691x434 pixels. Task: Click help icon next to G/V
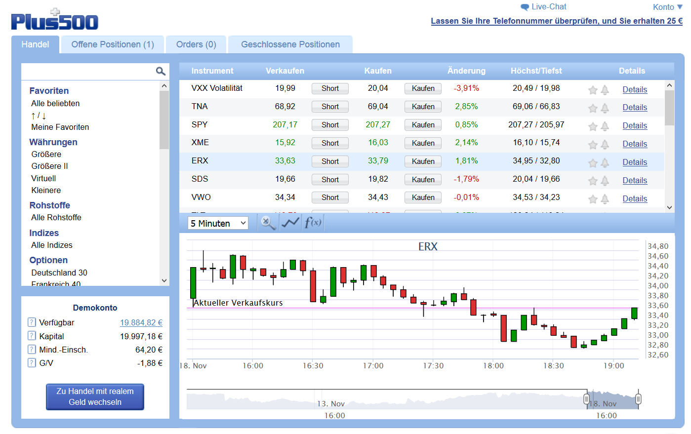(x=32, y=363)
